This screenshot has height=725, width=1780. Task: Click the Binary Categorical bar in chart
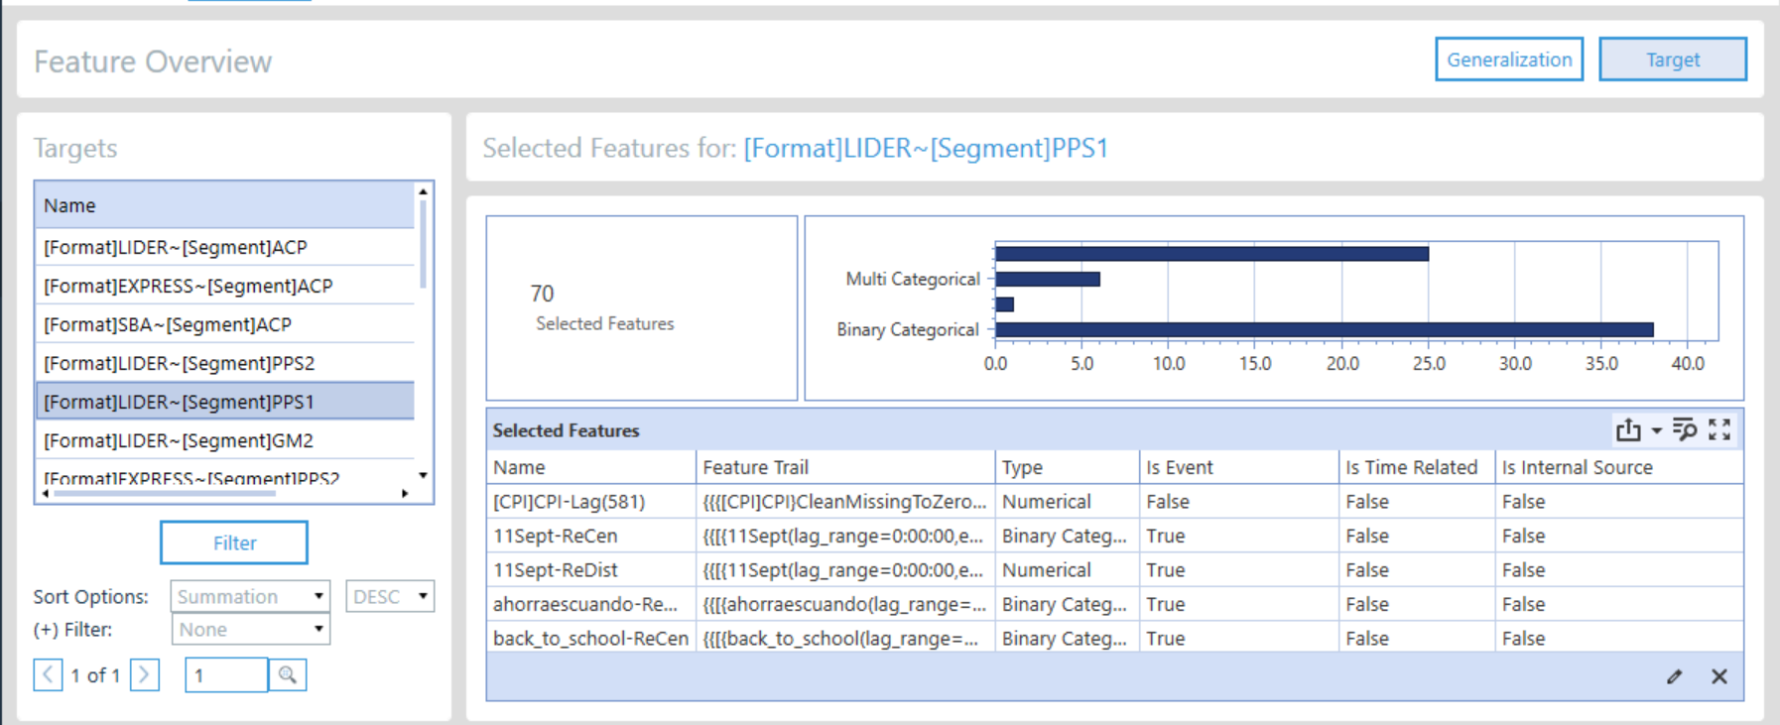[x=1325, y=329]
